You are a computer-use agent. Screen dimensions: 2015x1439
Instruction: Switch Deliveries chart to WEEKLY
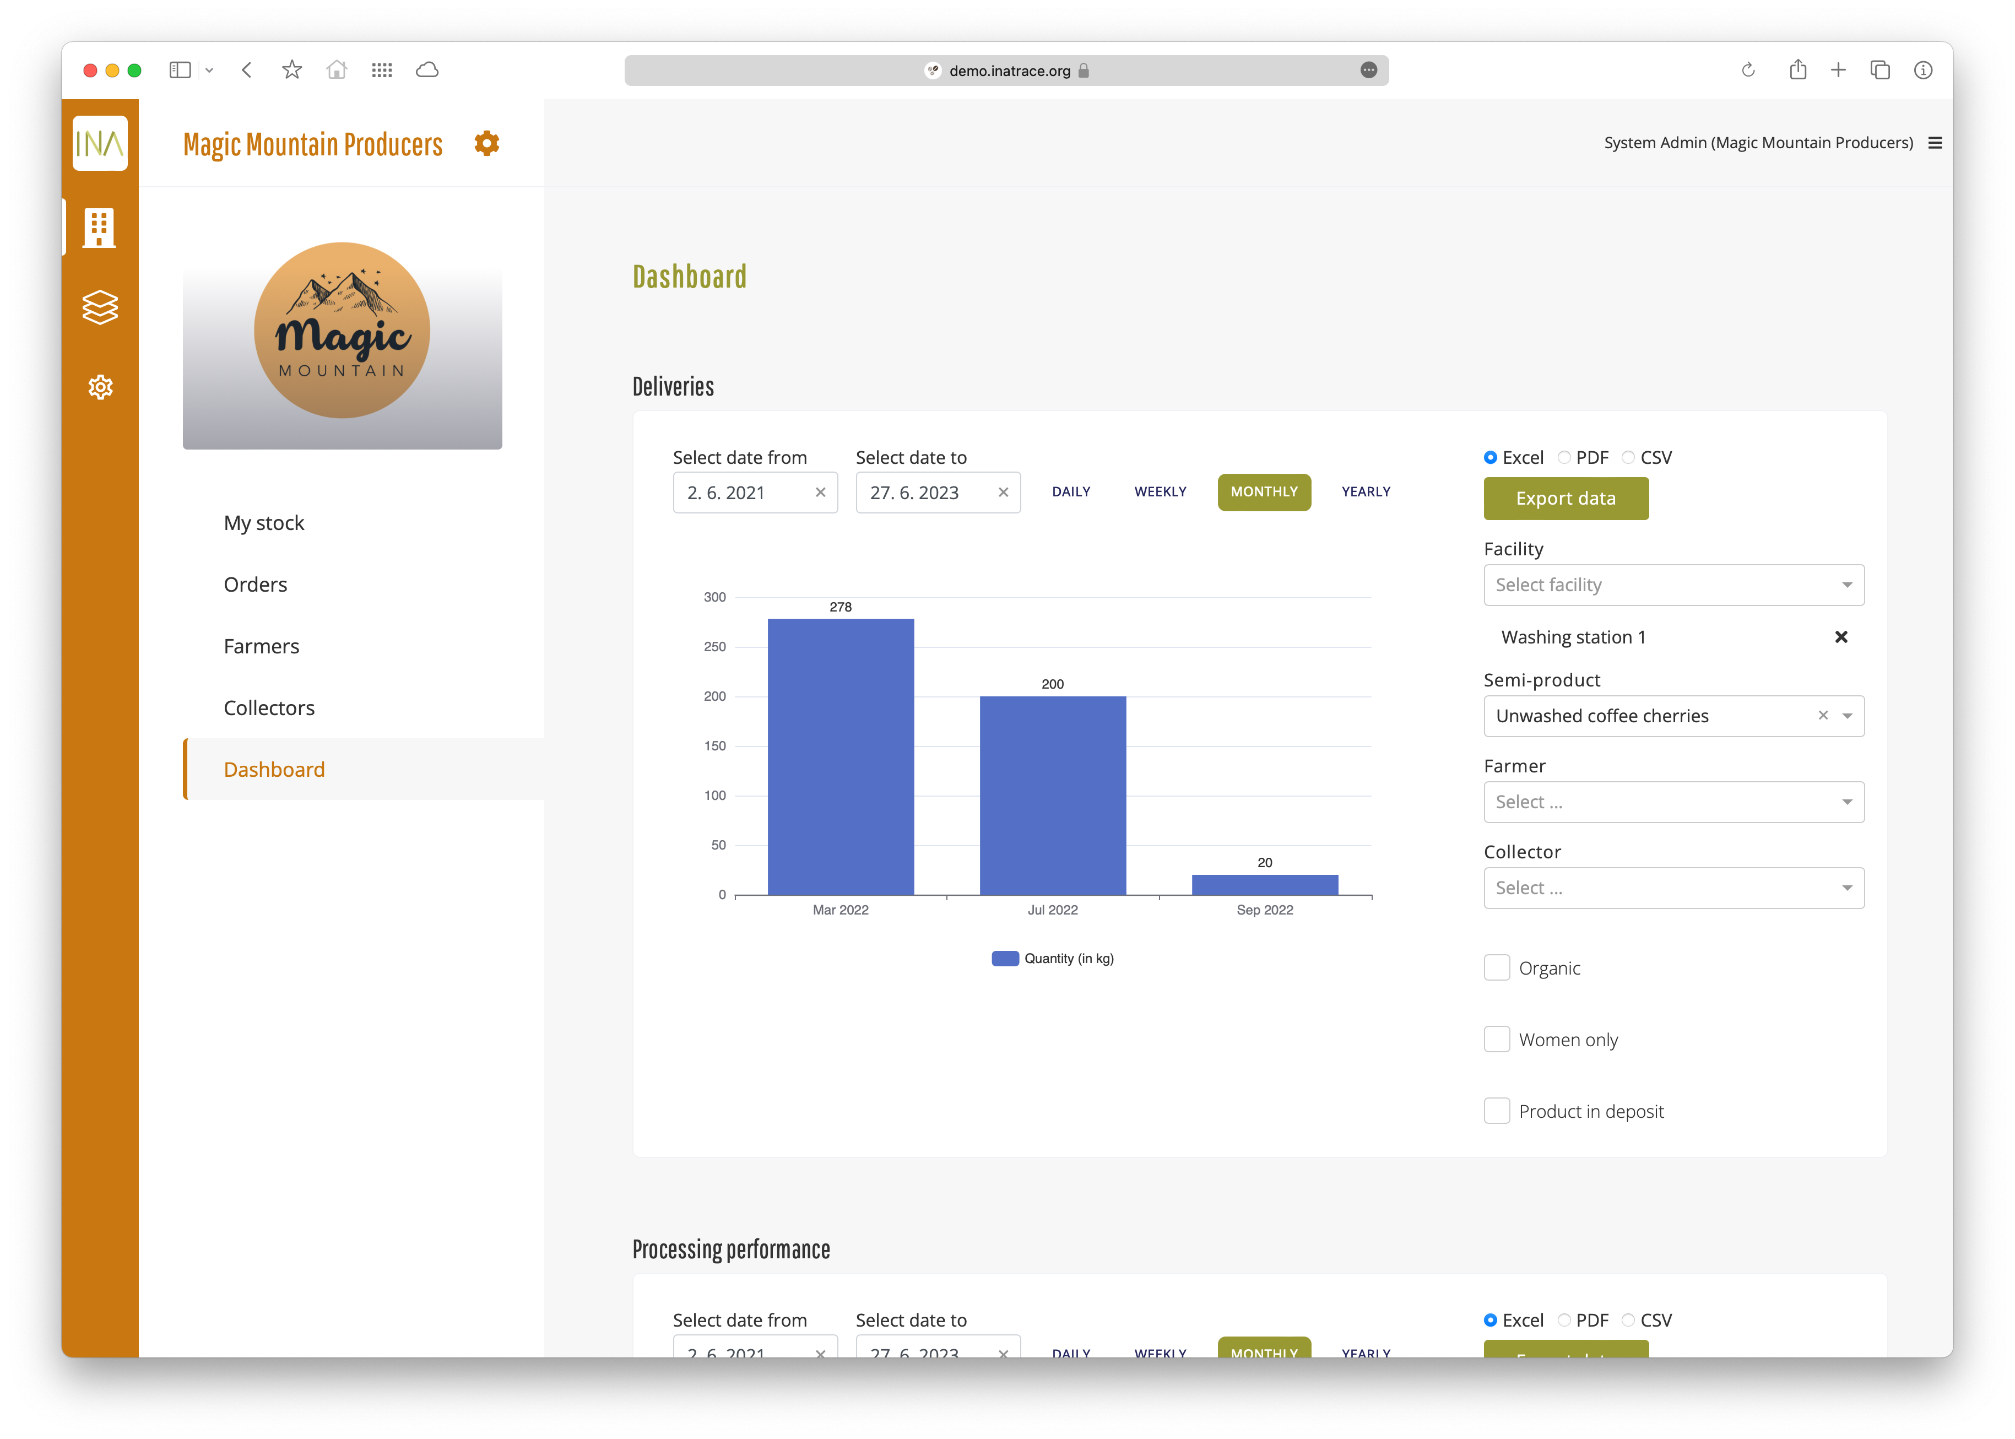pyautogui.click(x=1160, y=492)
